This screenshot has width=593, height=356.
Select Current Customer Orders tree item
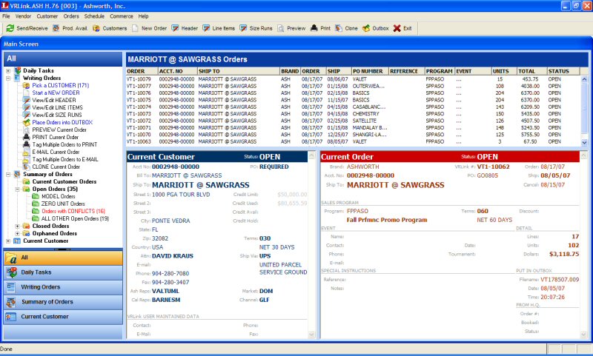click(64, 181)
